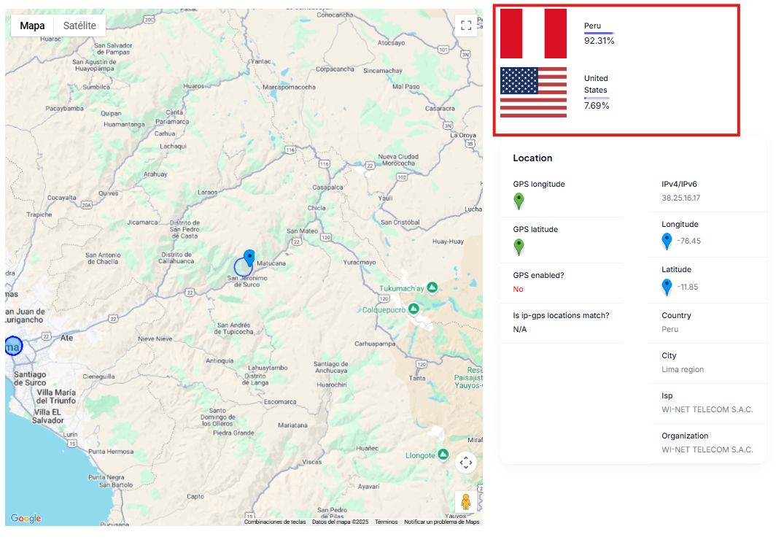Click the Villa María del Triunfo label
The width and height of the screenshot is (784, 545).
pyautogui.click(x=56, y=396)
